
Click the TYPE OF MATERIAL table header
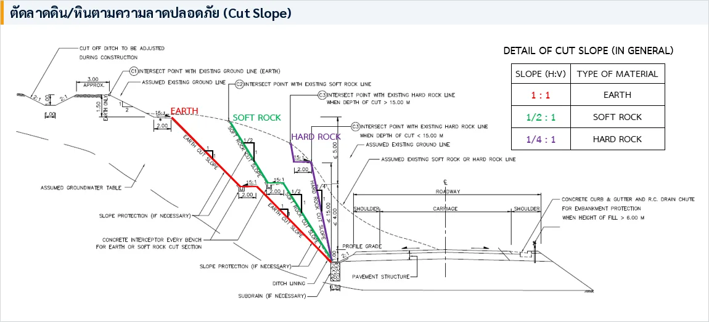(617, 74)
